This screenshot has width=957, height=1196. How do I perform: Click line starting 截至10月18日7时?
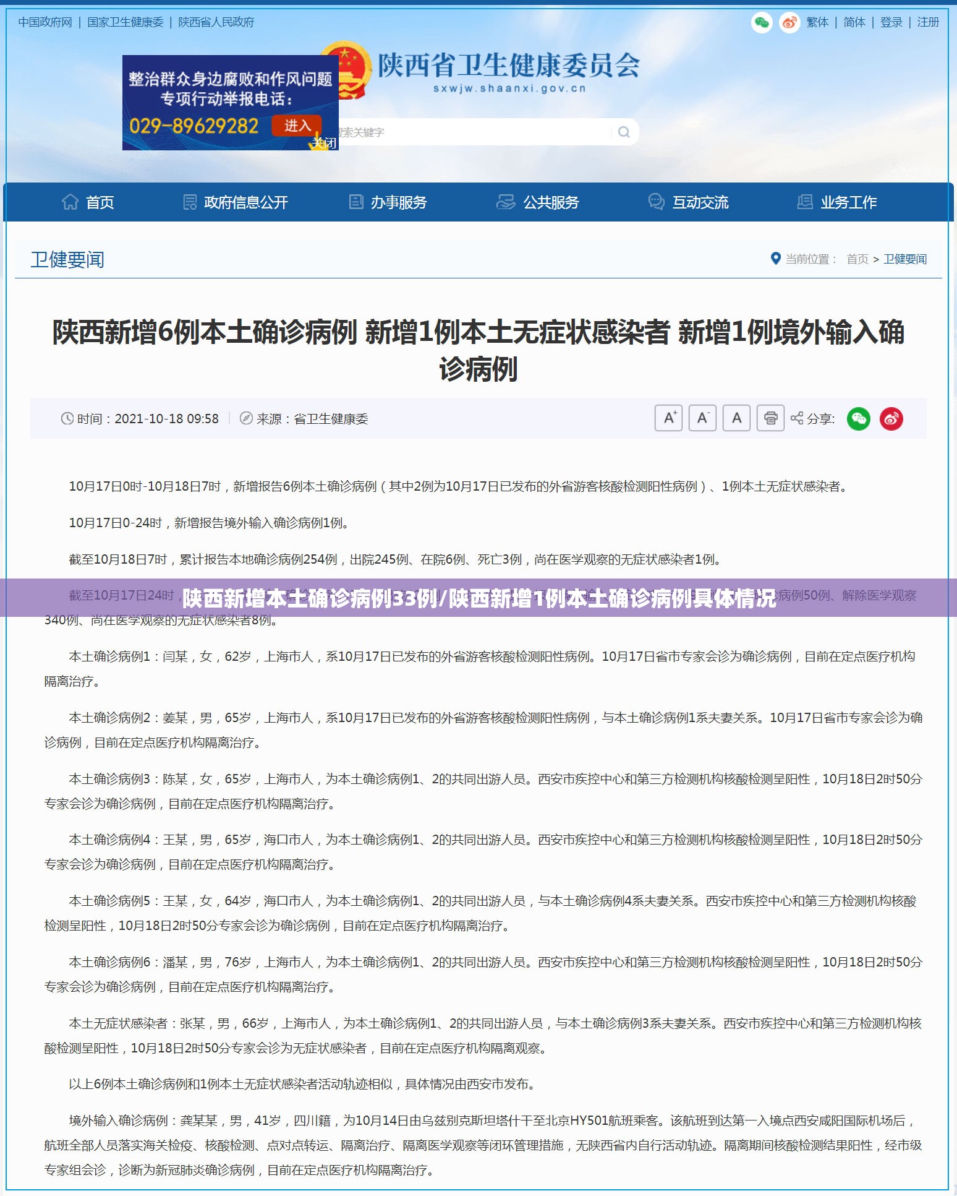coord(396,559)
